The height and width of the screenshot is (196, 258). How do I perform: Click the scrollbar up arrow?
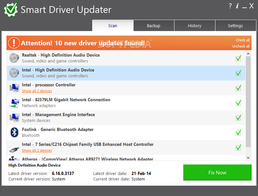click(248, 54)
